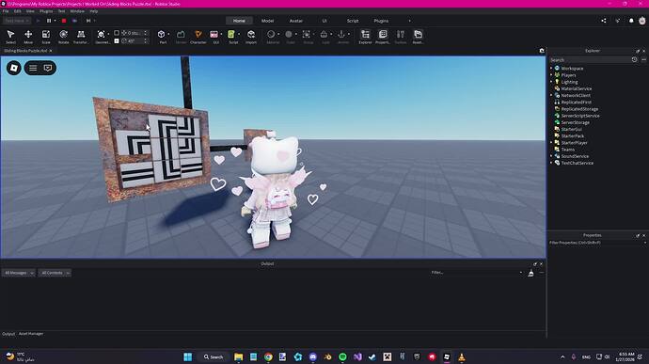Expand the StarterPlayer node
649x364 pixels.
tap(551, 142)
